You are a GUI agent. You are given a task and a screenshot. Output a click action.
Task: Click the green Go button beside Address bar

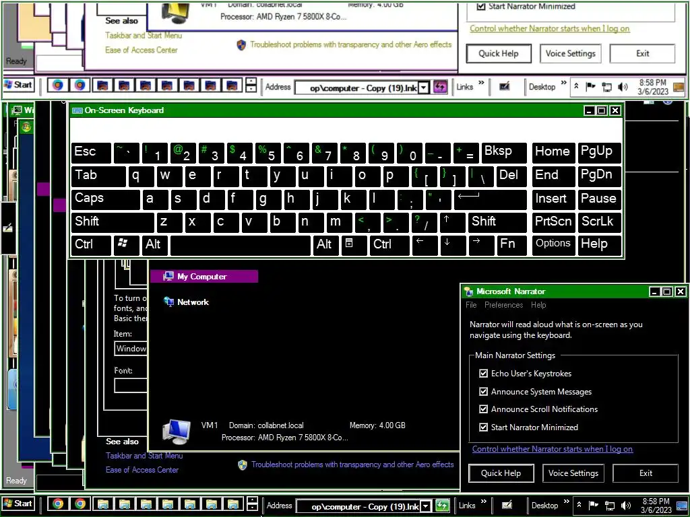coord(442,506)
